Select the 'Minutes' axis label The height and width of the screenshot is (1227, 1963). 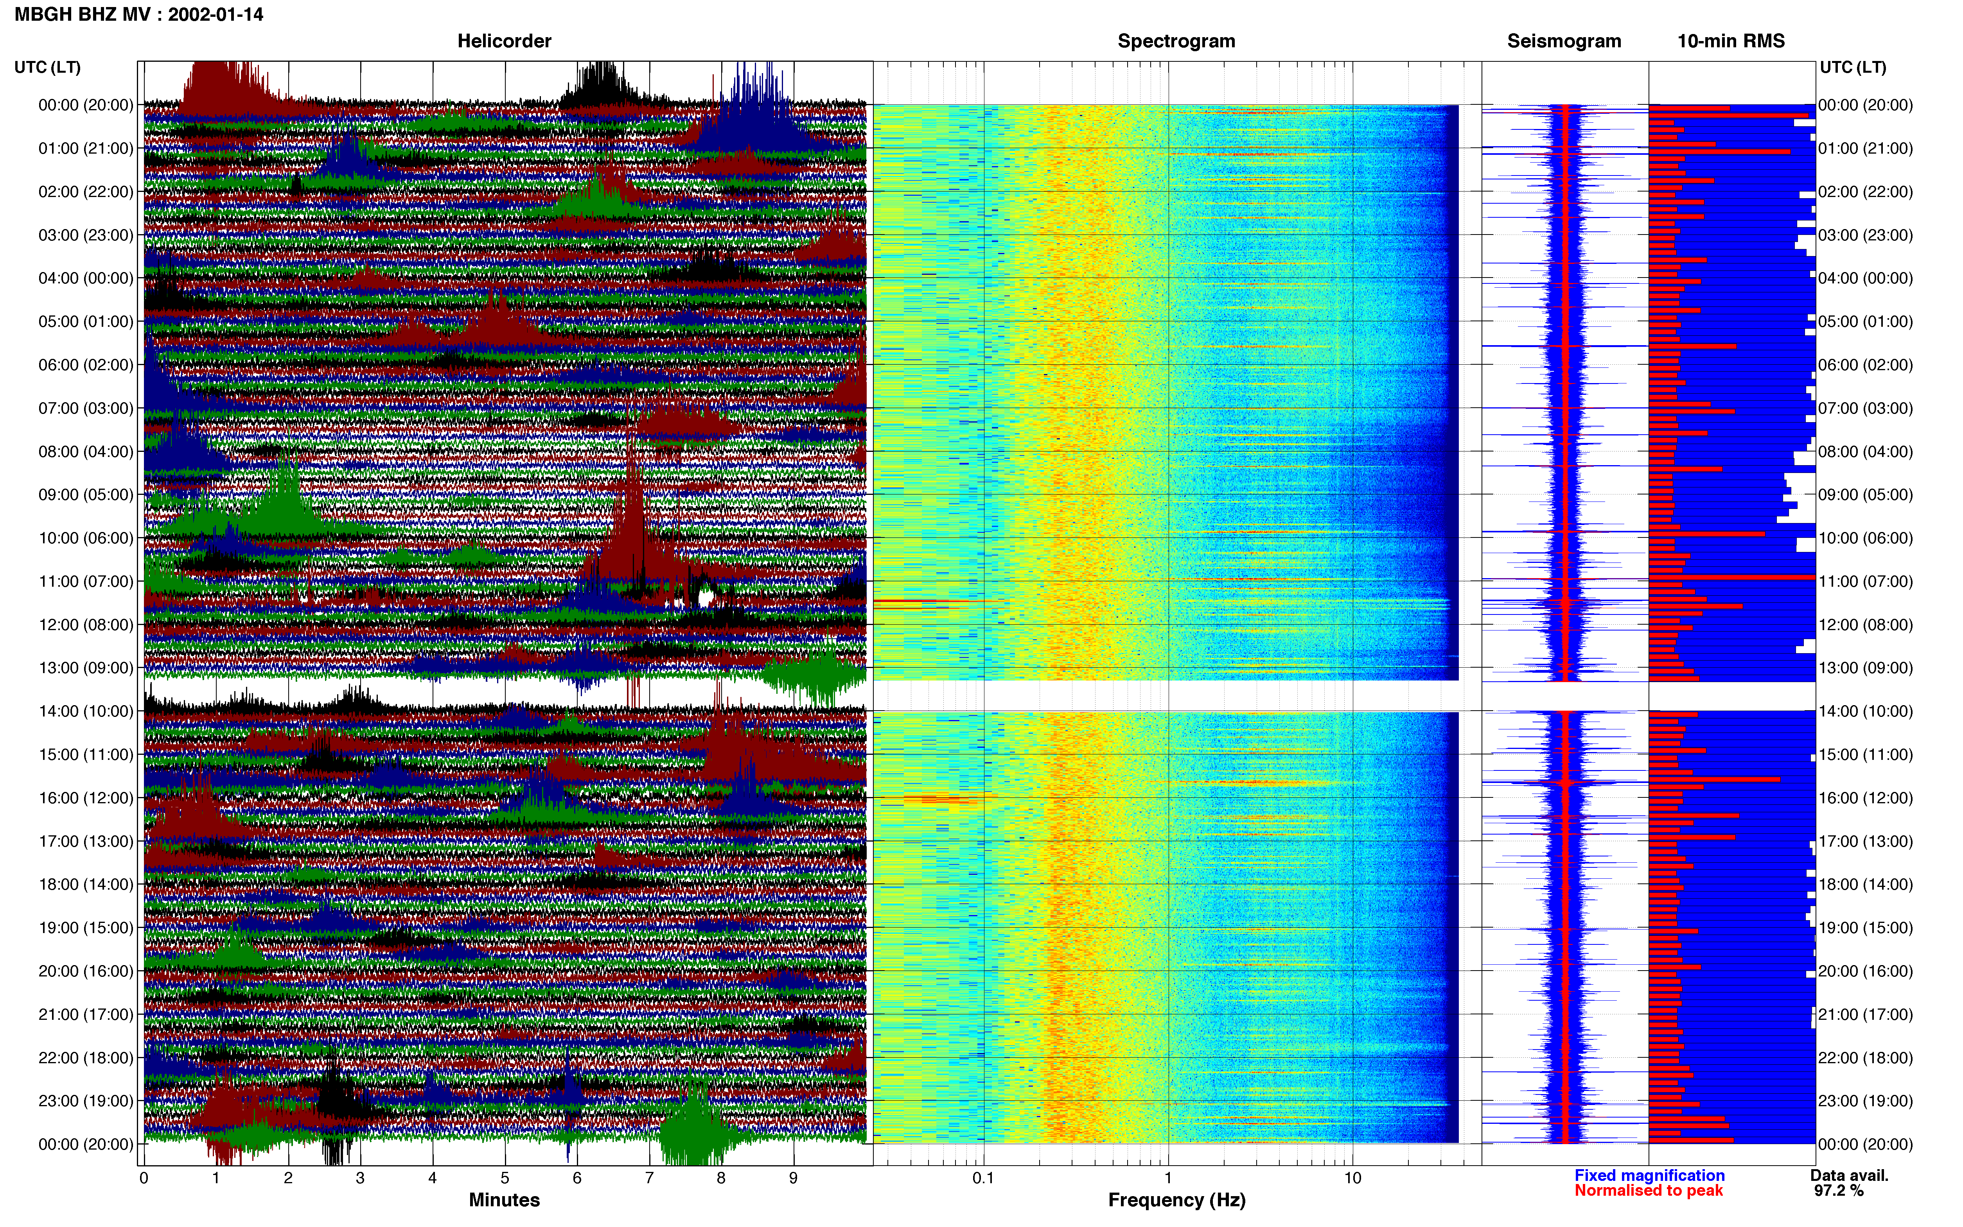coord(504,1199)
